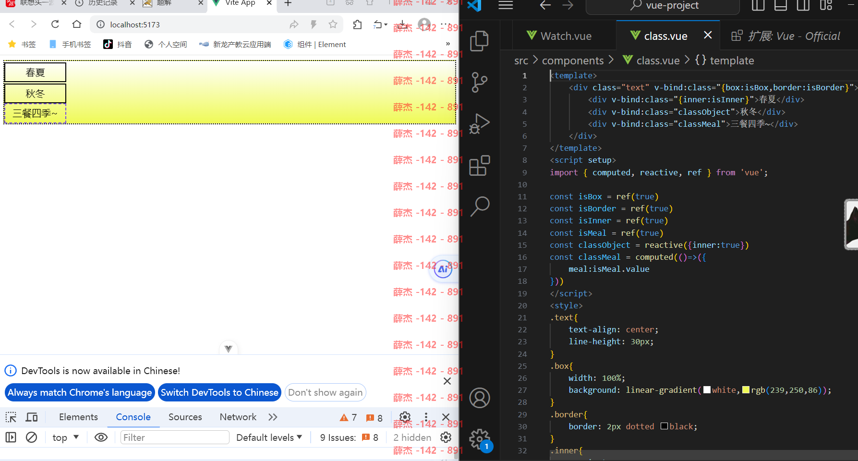Open the Accounts icon in activity bar
The width and height of the screenshot is (858, 461).
[479, 398]
